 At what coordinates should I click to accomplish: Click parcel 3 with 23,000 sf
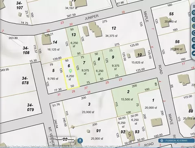coord(89,108)
